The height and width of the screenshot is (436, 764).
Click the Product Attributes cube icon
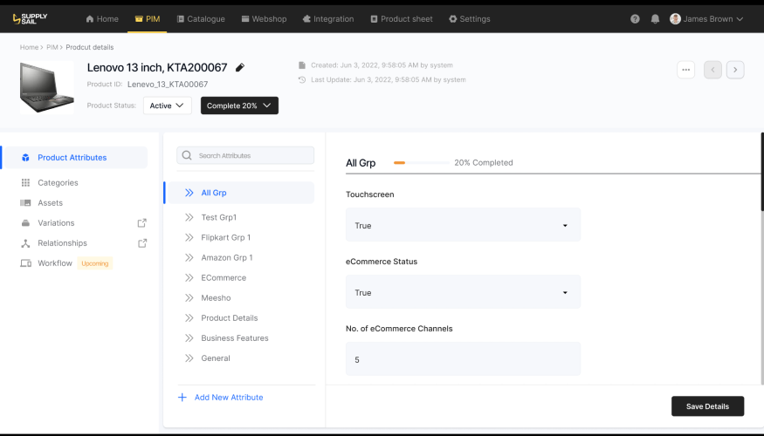pos(25,158)
